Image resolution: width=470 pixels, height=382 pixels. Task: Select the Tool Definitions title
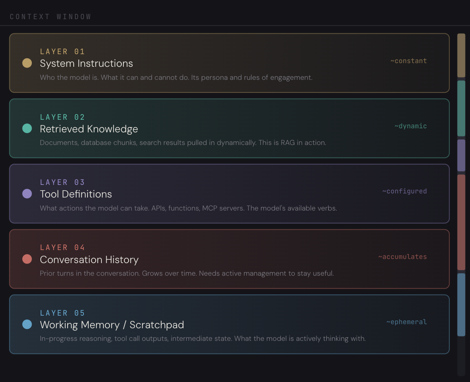click(76, 194)
